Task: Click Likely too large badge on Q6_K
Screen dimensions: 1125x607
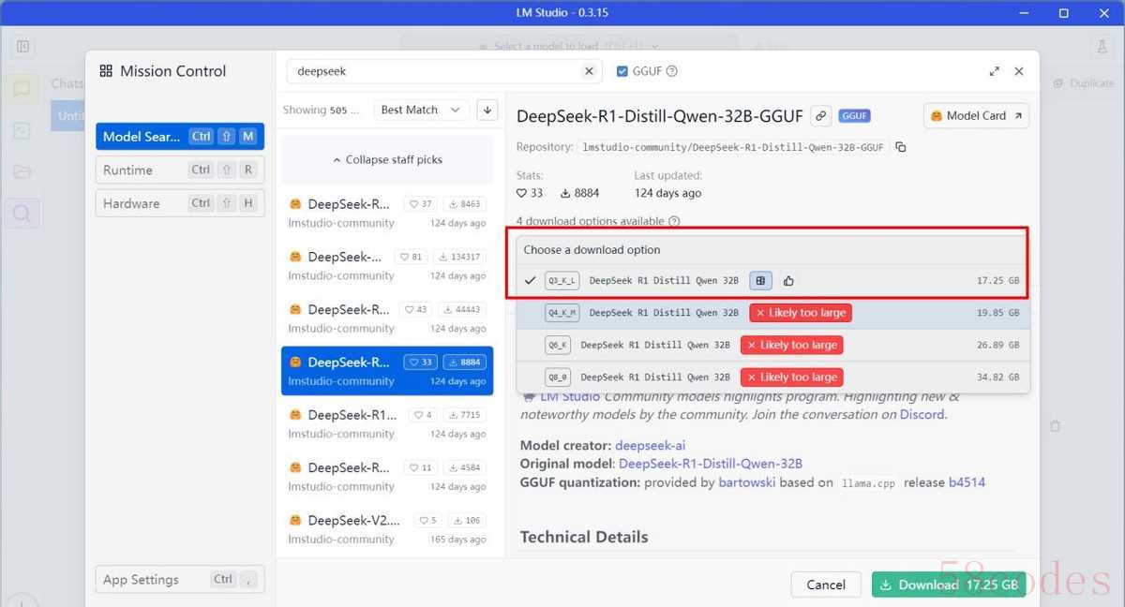Action: coord(791,345)
